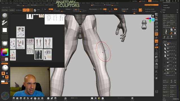180x101 pixels.
Task: Select the ZModeler brush at bottom shelf
Action: [x=39, y=98]
